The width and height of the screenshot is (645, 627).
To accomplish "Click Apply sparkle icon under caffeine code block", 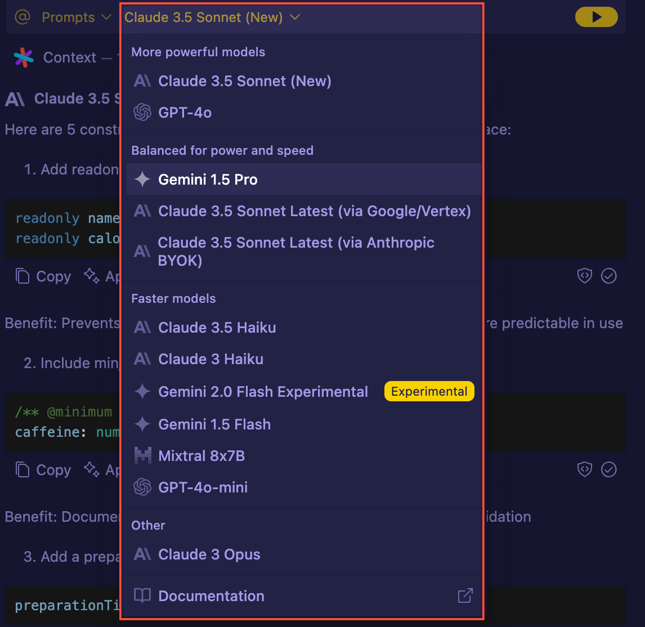I will [x=91, y=469].
